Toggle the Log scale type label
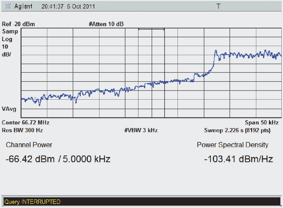283x208 pixels. [7, 39]
